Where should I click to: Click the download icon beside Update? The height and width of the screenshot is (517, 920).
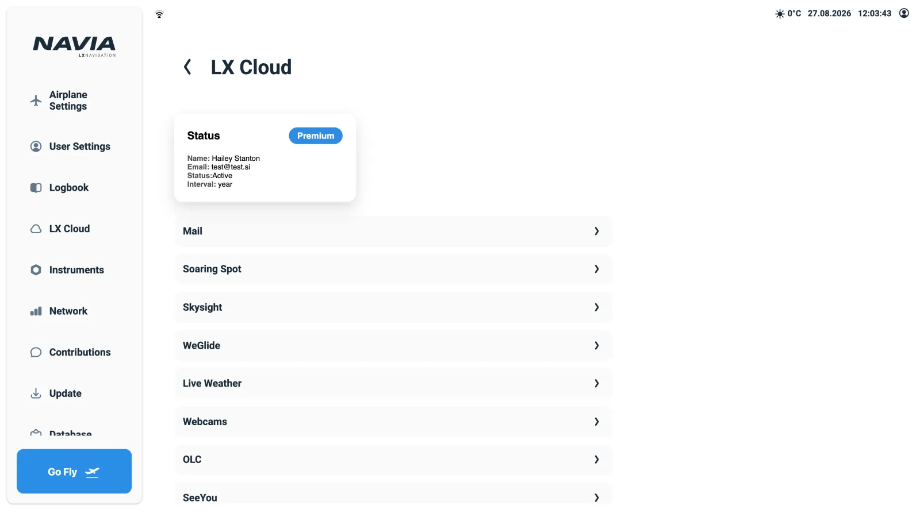click(36, 393)
